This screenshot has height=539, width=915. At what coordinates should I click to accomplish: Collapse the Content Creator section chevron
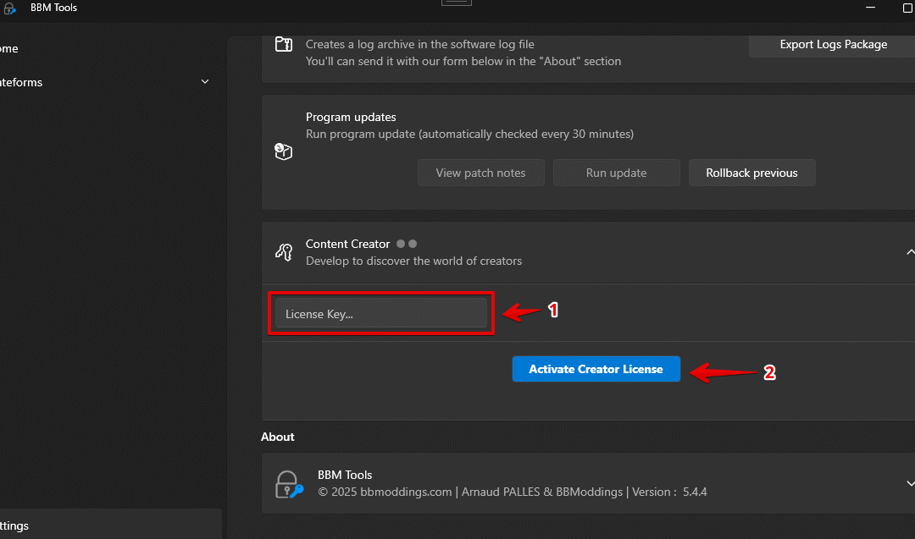point(909,252)
